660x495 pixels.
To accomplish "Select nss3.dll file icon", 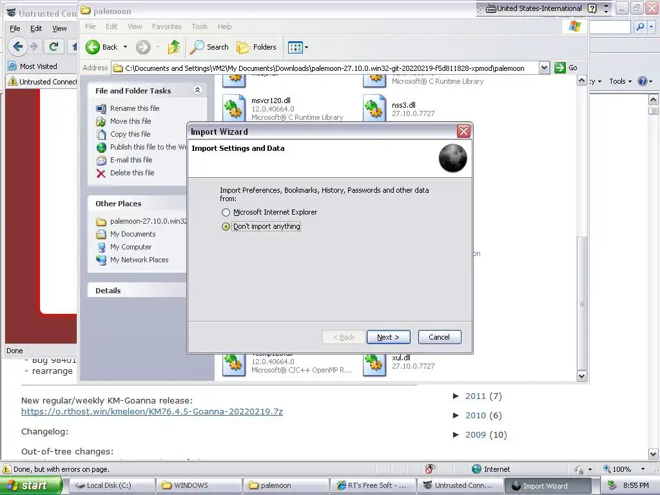I will point(374,108).
